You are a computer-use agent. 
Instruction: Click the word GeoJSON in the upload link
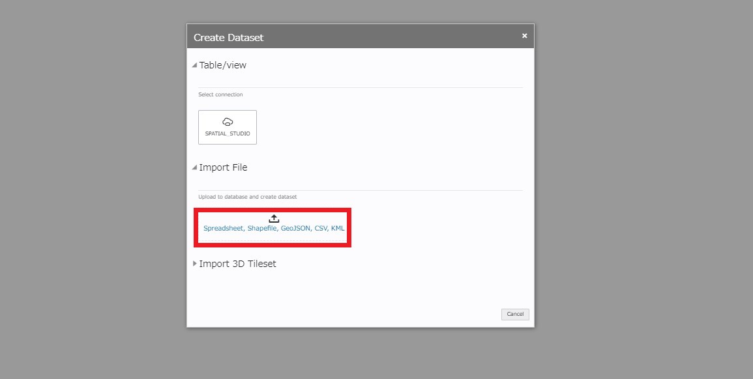[x=295, y=229]
